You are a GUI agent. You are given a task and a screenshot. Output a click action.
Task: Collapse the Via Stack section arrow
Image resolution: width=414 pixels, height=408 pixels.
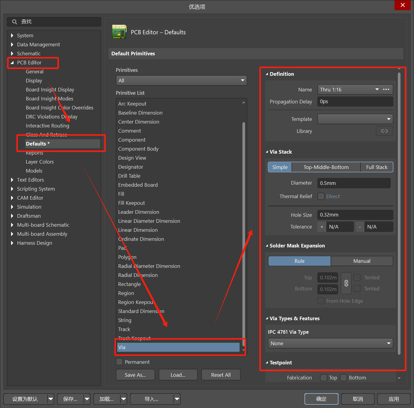267,152
